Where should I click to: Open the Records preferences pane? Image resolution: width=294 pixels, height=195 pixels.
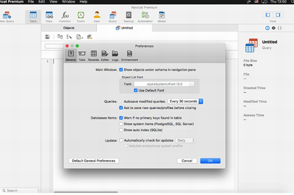click(94, 56)
